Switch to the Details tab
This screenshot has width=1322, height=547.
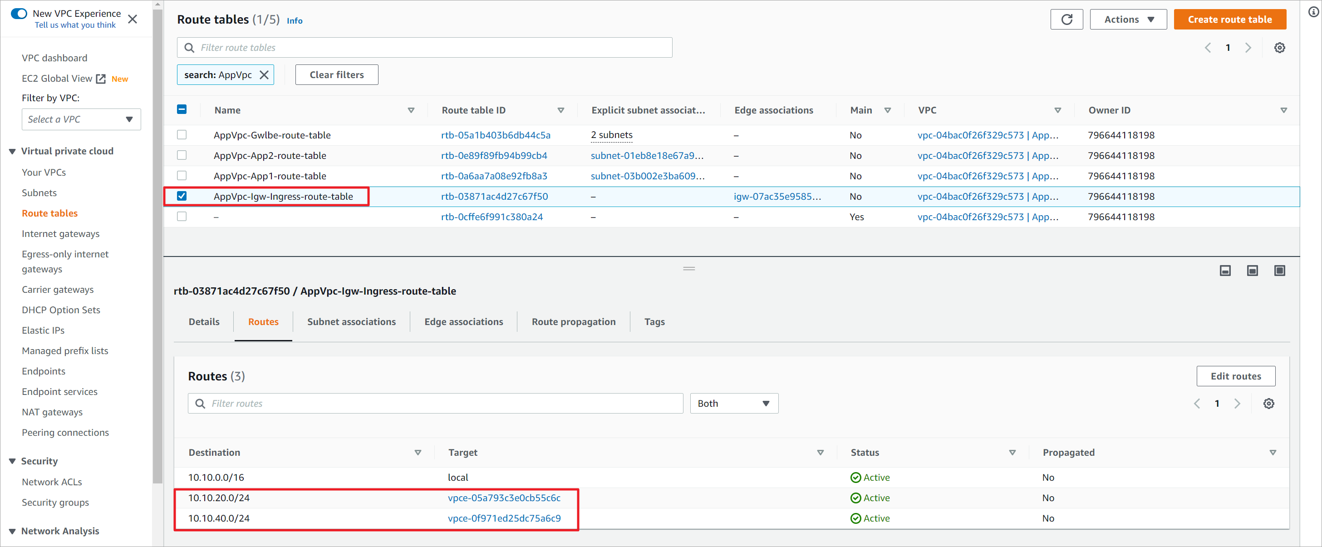[x=204, y=322]
